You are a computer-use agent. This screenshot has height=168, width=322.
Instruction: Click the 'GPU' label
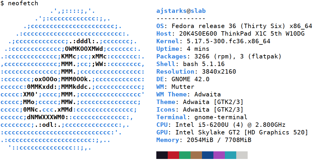pos(162,132)
